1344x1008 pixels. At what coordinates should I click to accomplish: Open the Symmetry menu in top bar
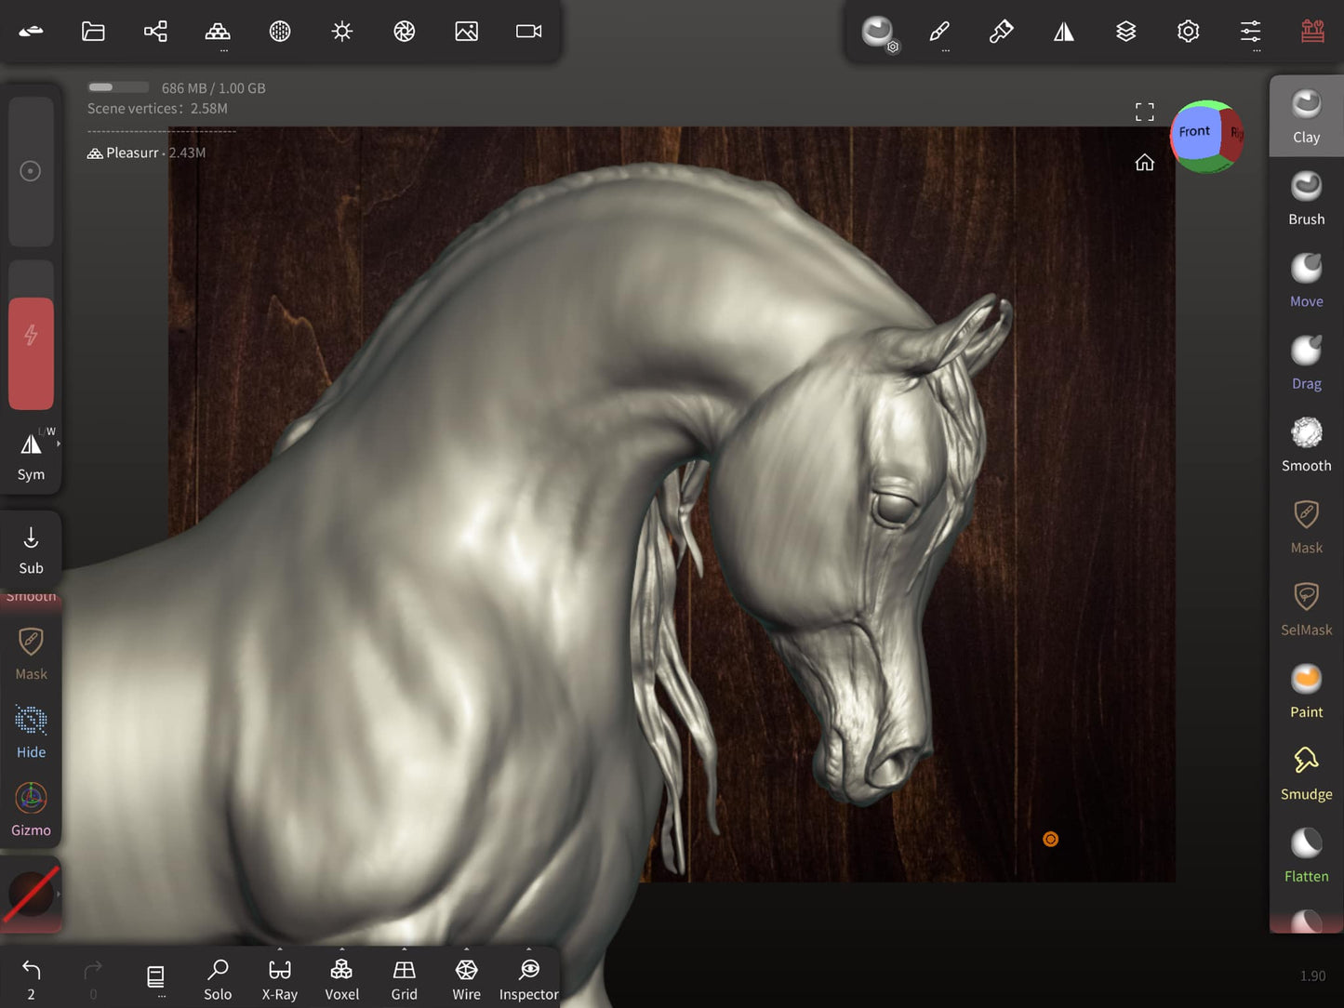tap(1064, 32)
